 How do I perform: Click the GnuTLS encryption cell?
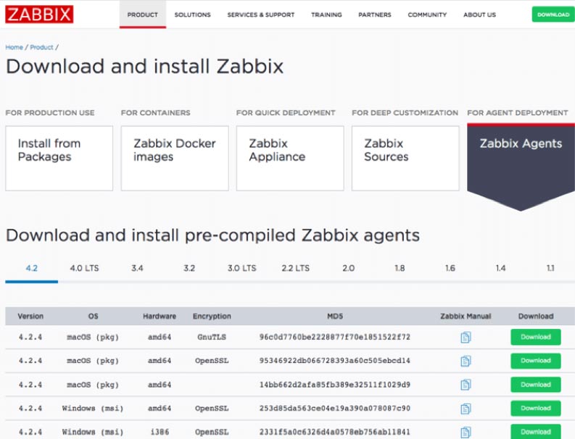tap(212, 337)
